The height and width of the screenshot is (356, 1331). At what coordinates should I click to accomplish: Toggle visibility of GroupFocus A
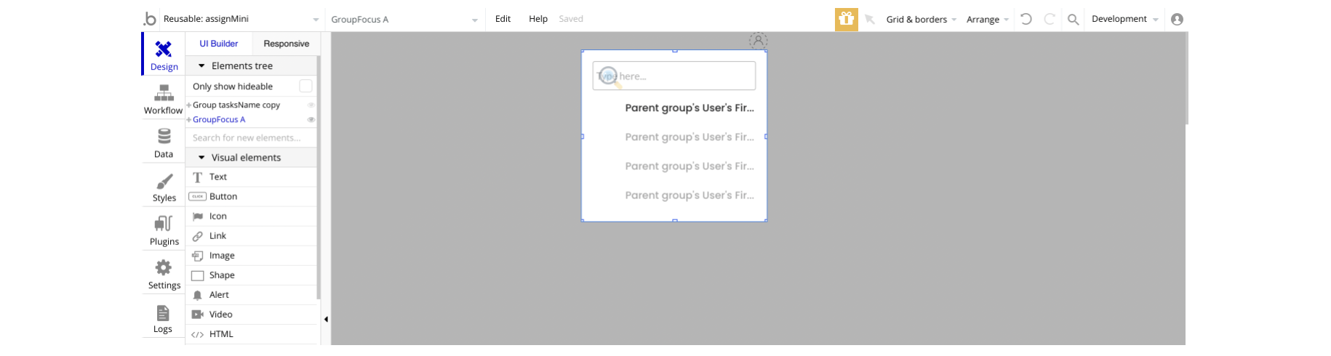coord(311,120)
